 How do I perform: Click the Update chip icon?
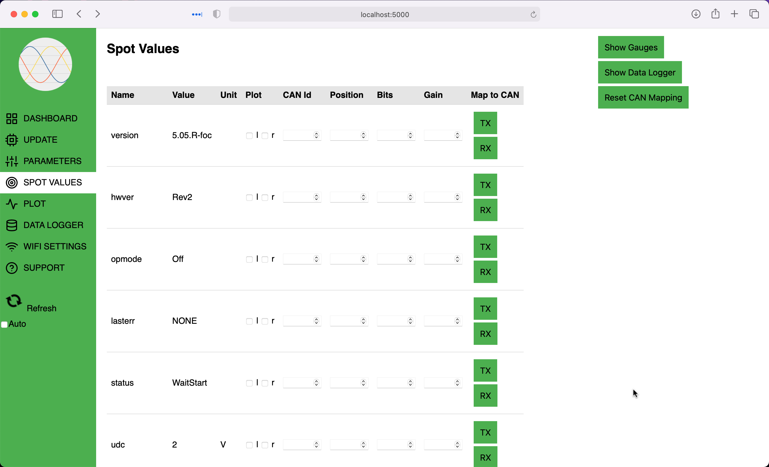[x=11, y=140]
